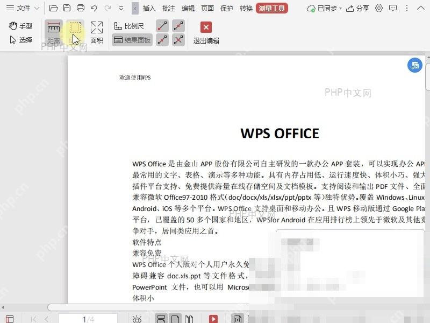Go to first page with |< icon
430x323 pixels.
(x=34, y=319)
